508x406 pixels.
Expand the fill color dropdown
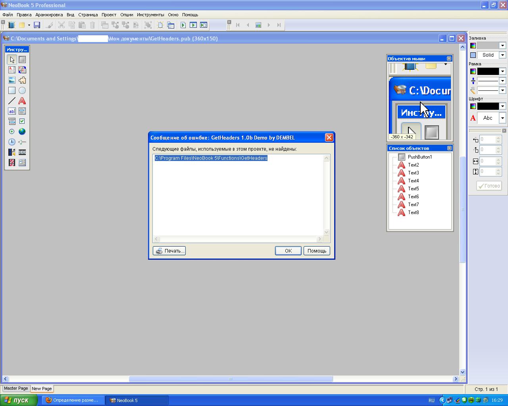(x=502, y=46)
